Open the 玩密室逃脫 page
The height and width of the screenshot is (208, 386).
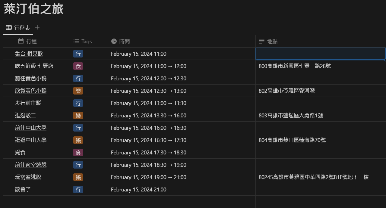coord(28,177)
